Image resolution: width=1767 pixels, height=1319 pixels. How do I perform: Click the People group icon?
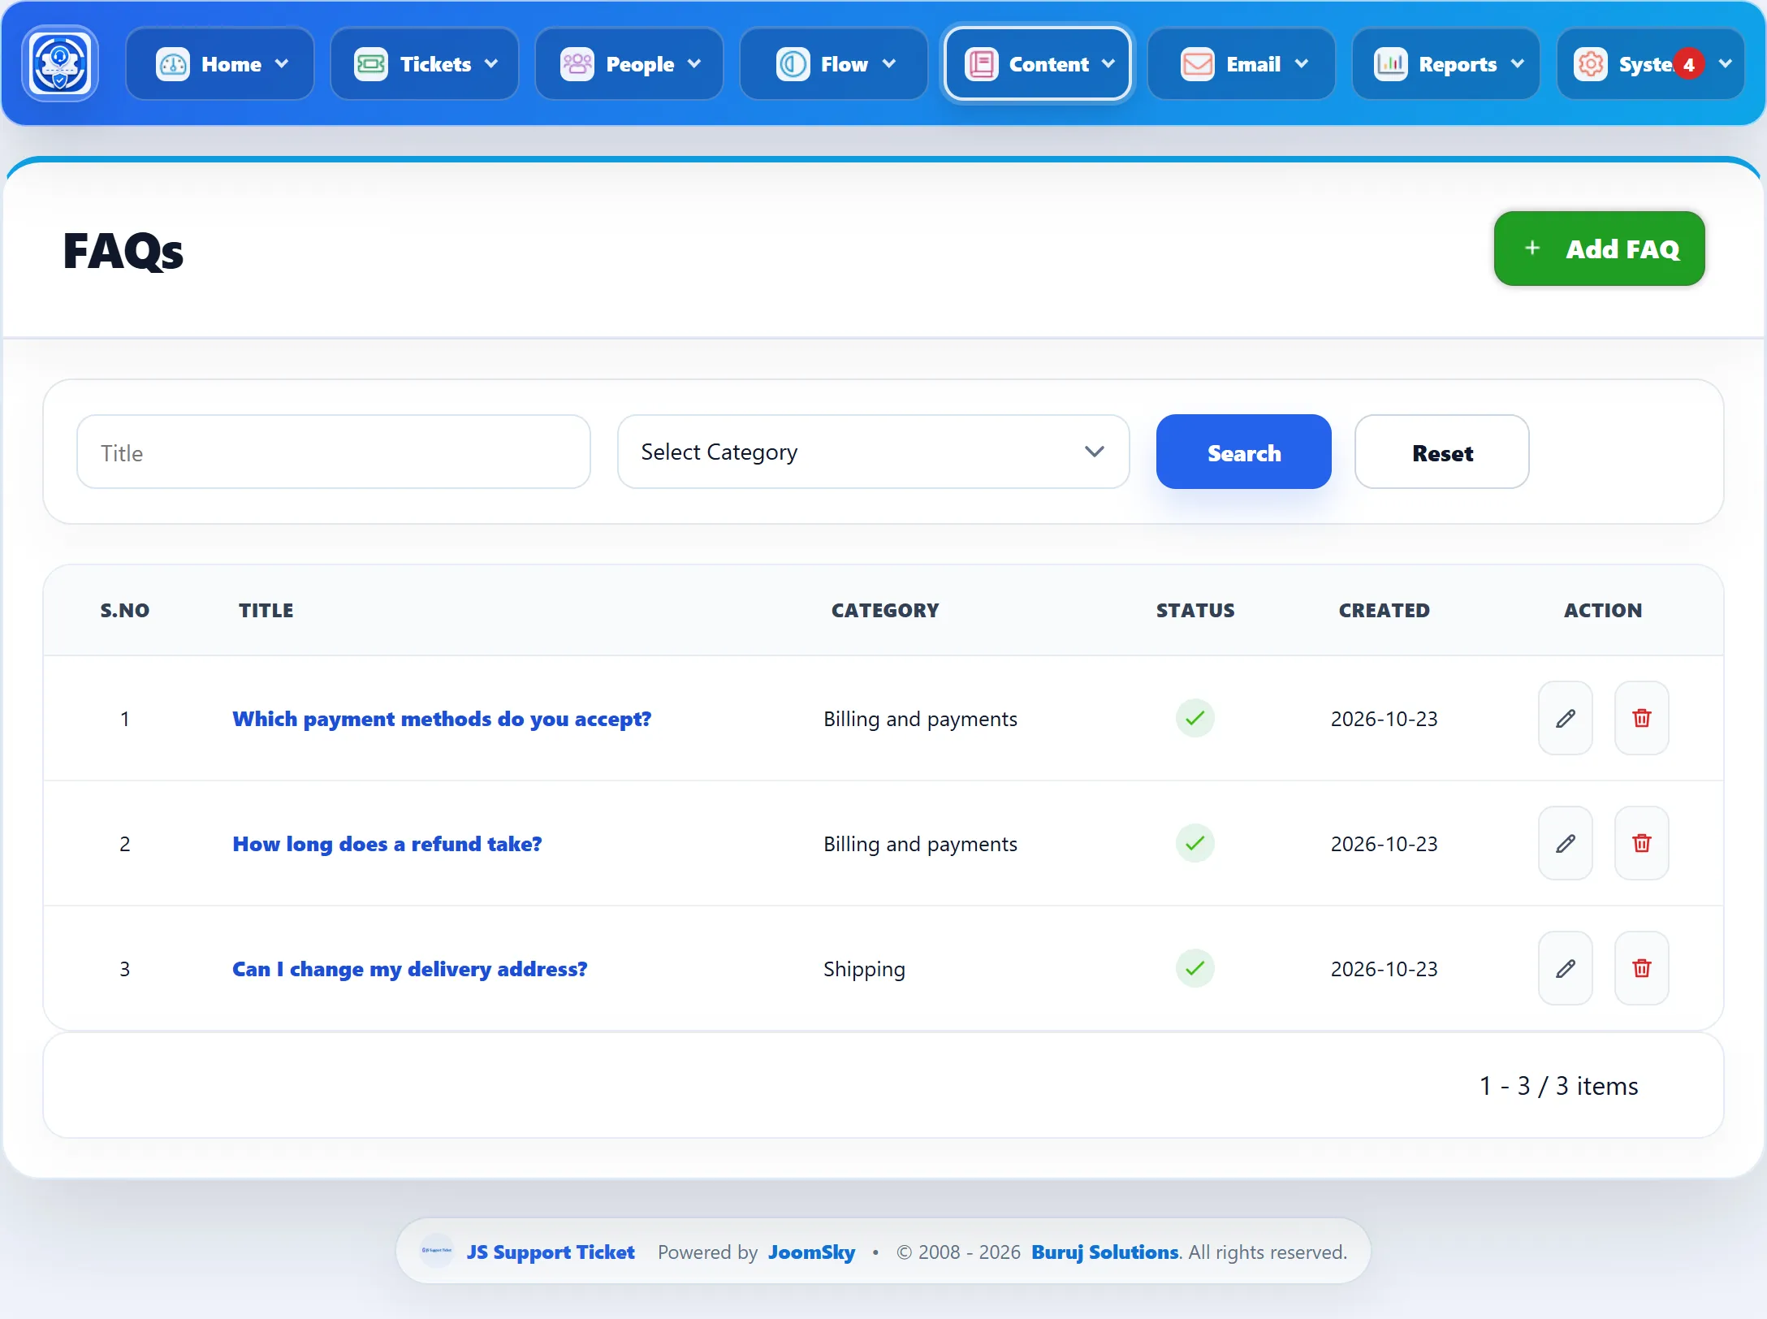[577, 63]
